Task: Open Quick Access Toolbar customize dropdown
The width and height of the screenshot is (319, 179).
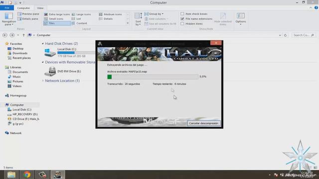Action: tap(20, 2)
